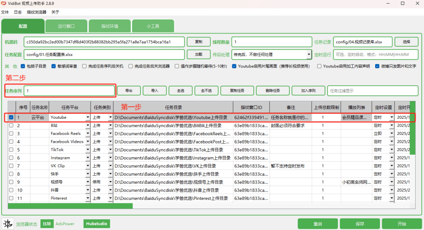
Task: Click the AdsPower browser label
Action: tap(65, 224)
